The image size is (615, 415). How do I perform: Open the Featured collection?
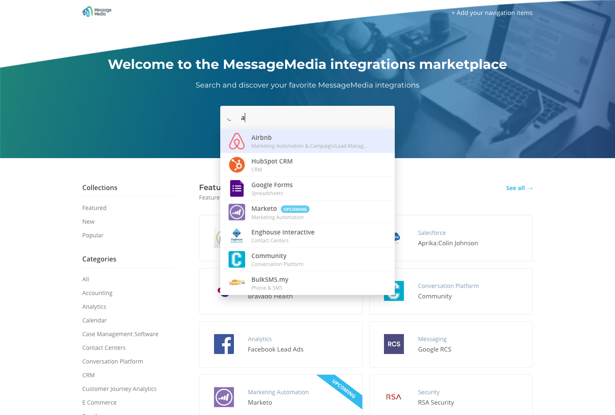coord(94,208)
